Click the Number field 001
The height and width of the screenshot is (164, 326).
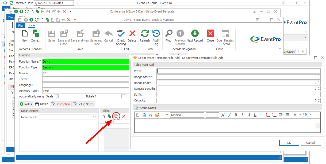point(86,73)
